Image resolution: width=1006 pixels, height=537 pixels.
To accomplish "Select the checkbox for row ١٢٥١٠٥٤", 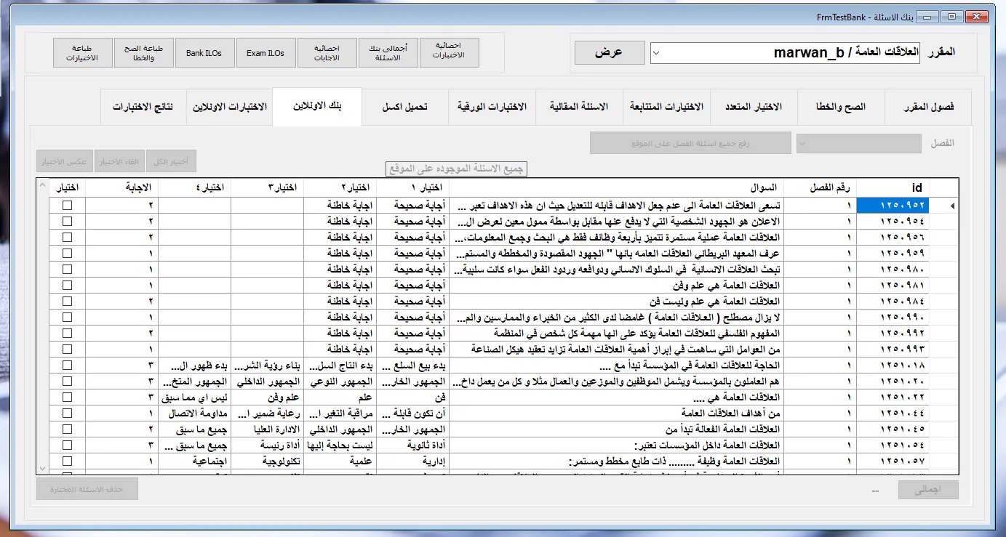I will (x=68, y=445).
